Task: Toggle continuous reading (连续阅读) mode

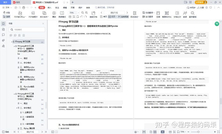Action: (123, 17)
